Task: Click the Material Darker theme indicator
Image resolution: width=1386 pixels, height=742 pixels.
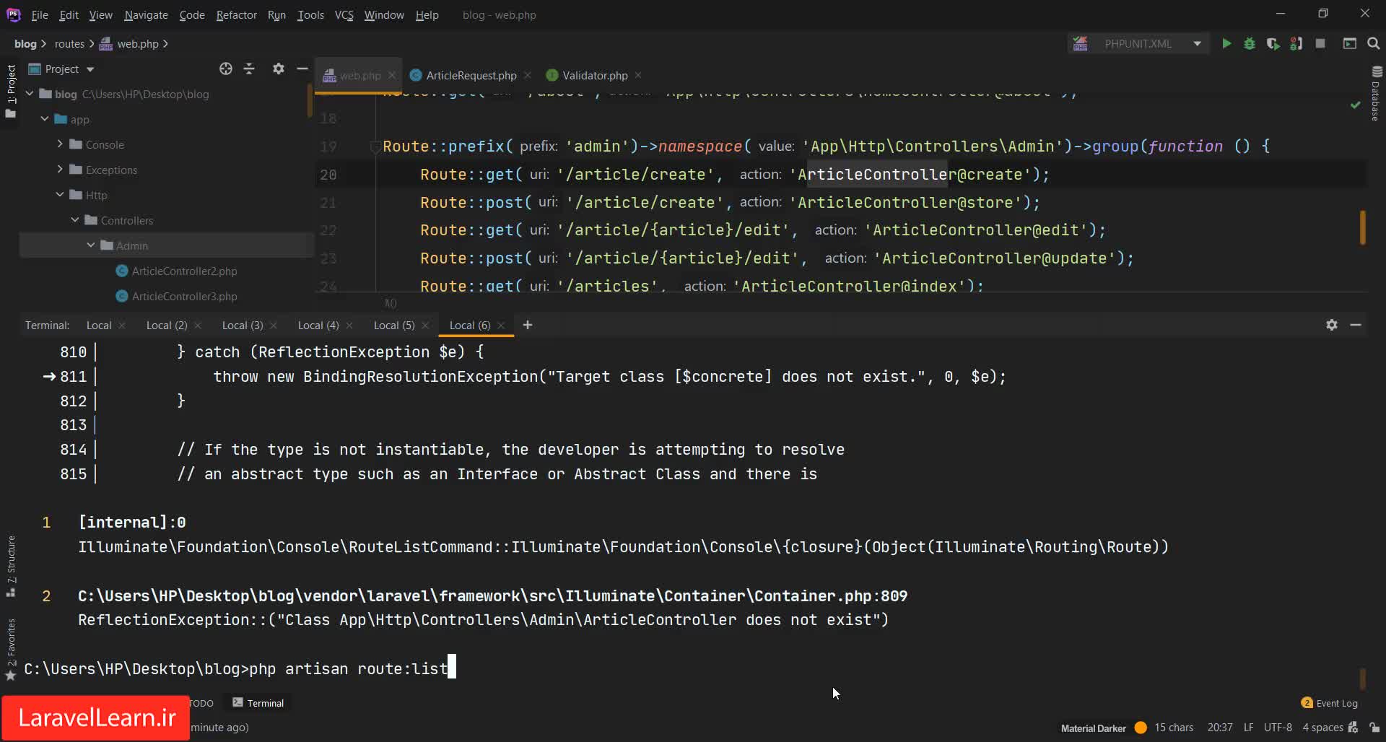Action: (x=1093, y=728)
